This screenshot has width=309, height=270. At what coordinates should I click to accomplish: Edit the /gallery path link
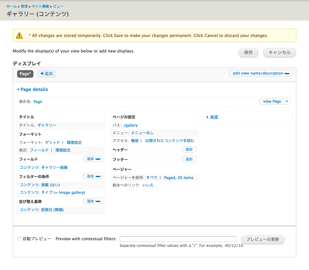coord(131,125)
